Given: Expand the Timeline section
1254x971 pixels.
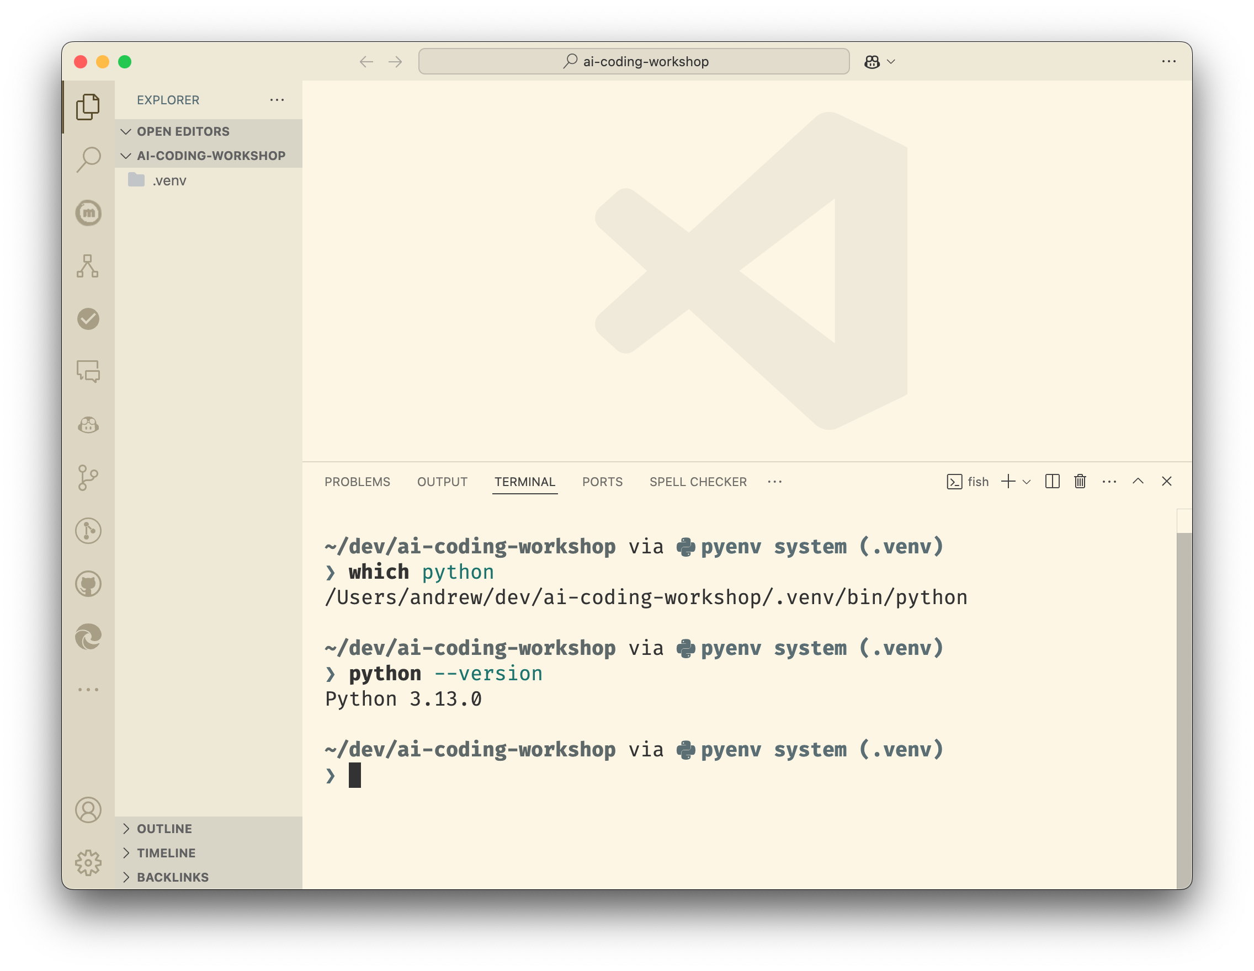Looking at the screenshot, I should point(209,853).
